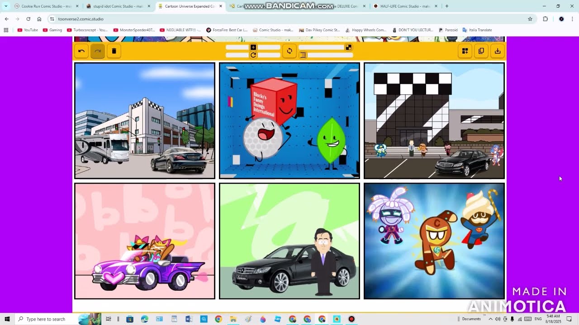The height and width of the screenshot is (325, 579).
Task: Open the NEGLIABLE WTF bookmark
Action: (180, 30)
